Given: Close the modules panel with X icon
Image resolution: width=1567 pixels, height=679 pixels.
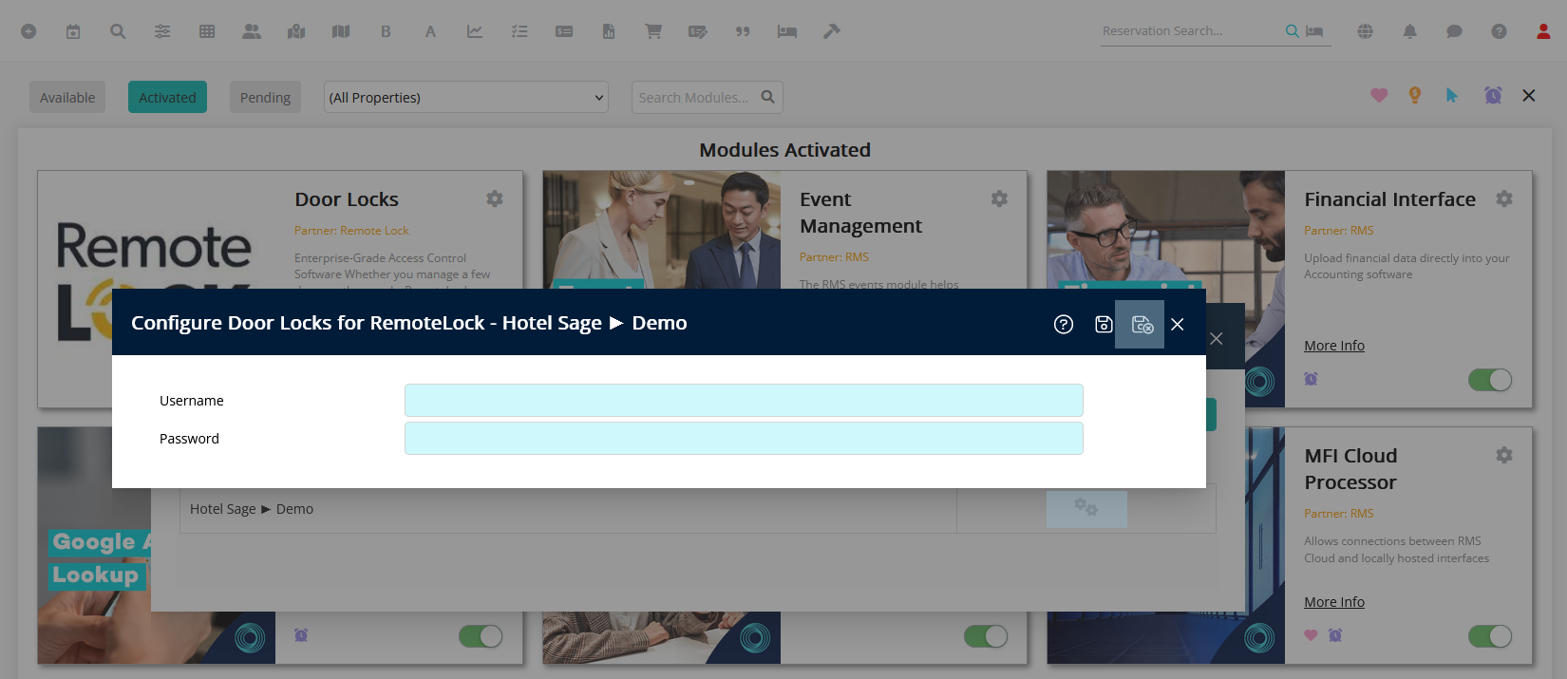Looking at the screenshot, I should coord(1529,95).
